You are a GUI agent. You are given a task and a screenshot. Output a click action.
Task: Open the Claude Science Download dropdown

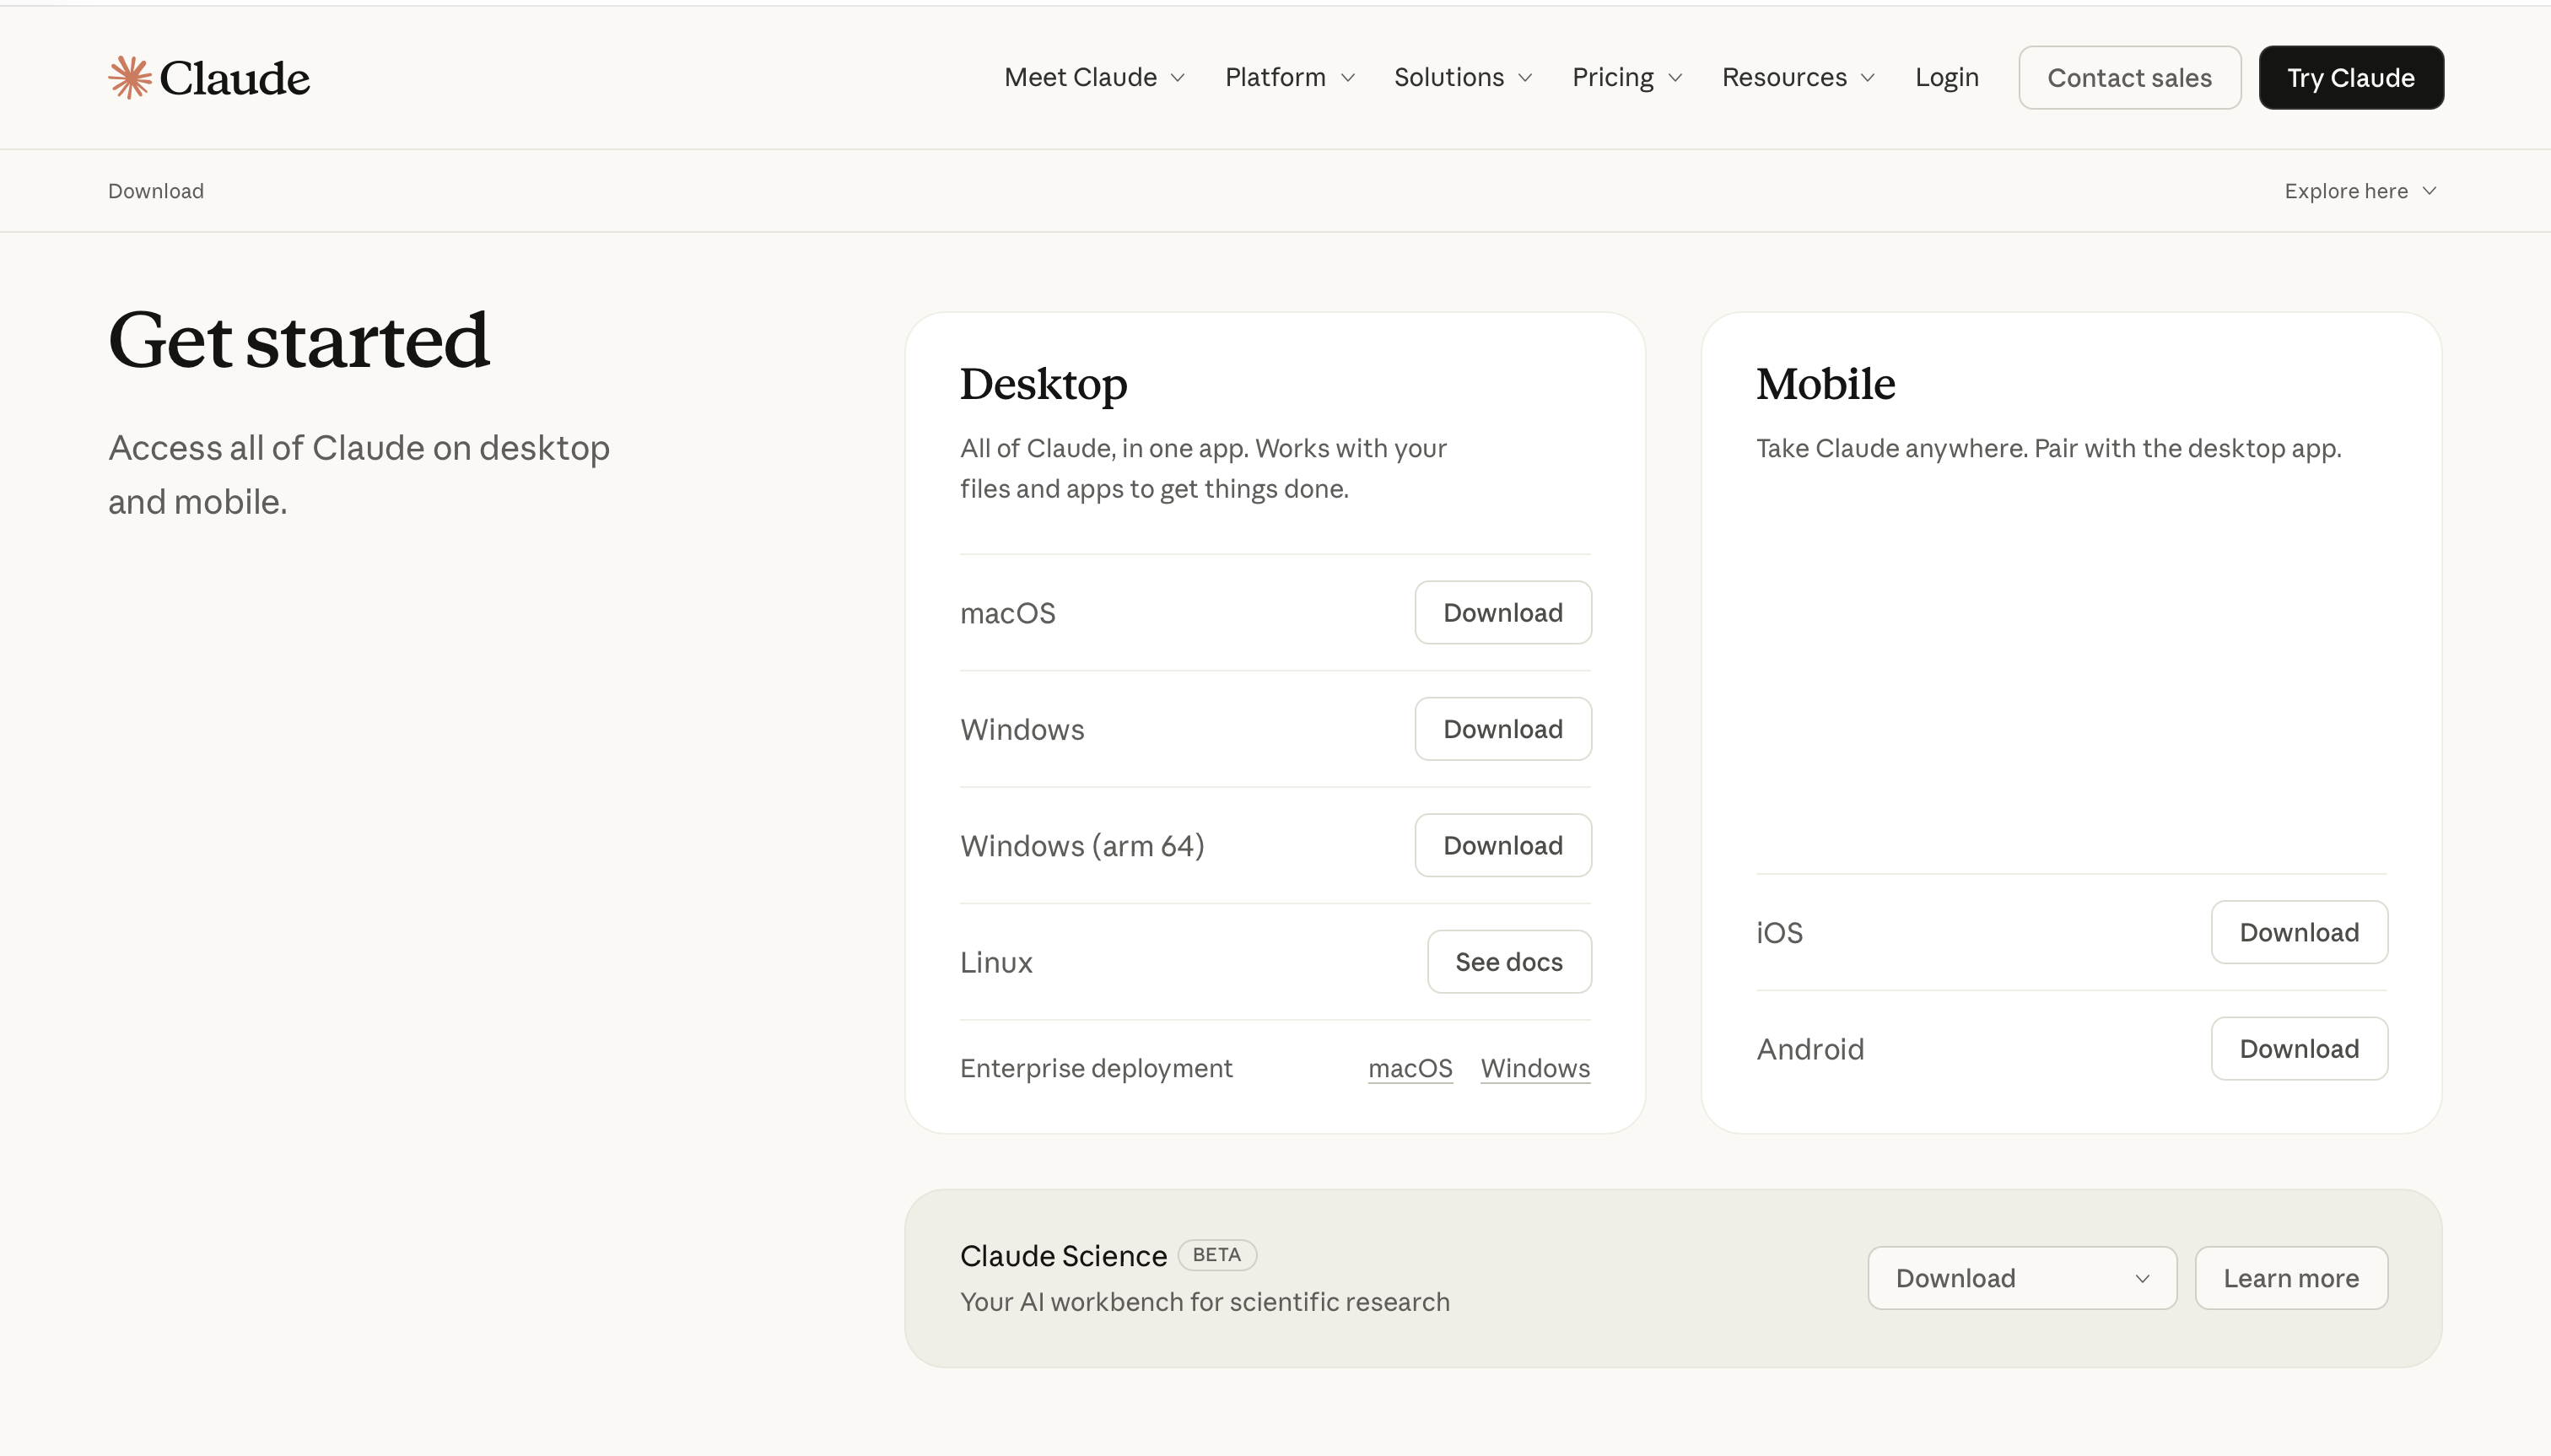click(x=2021, y=1278)
